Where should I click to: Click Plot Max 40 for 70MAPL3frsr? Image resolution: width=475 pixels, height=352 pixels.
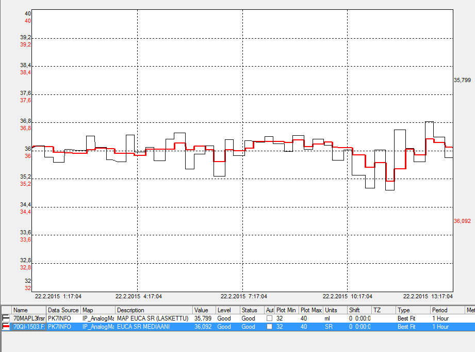(304, 318)
